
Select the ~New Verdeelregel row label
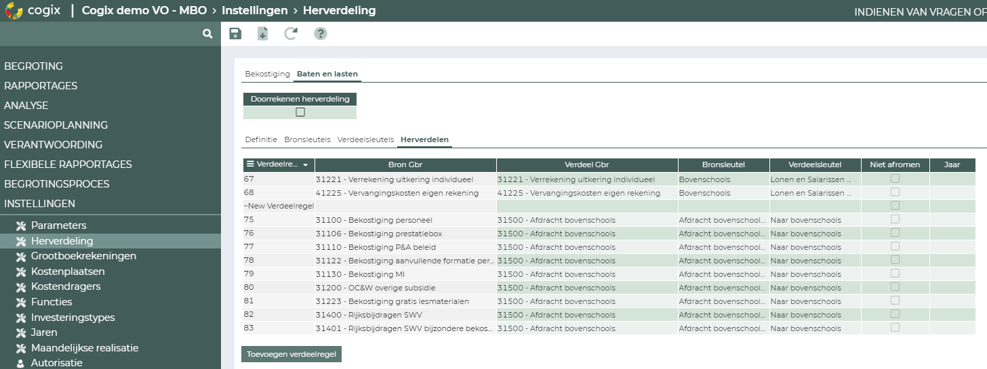point(279,206)
